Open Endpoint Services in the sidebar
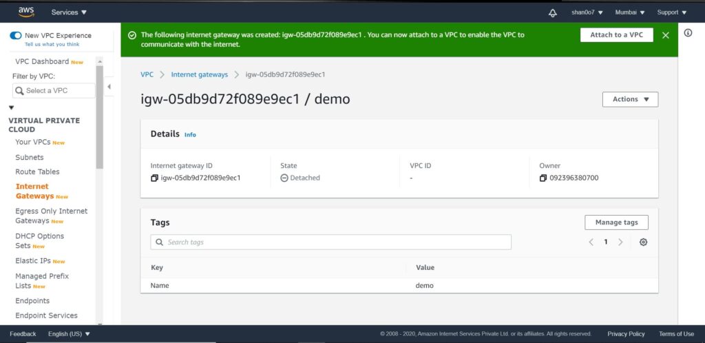This screenshot has height=343, width=705. 46,315
